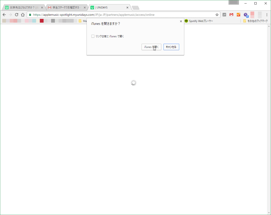Open the その他のブックマーク folder
The height and width of the screenshot is (215, 271).
255,21
